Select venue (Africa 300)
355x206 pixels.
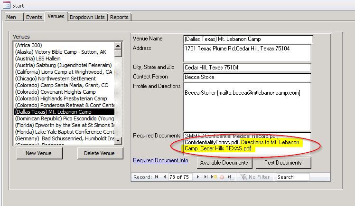(x=64, y=45)
